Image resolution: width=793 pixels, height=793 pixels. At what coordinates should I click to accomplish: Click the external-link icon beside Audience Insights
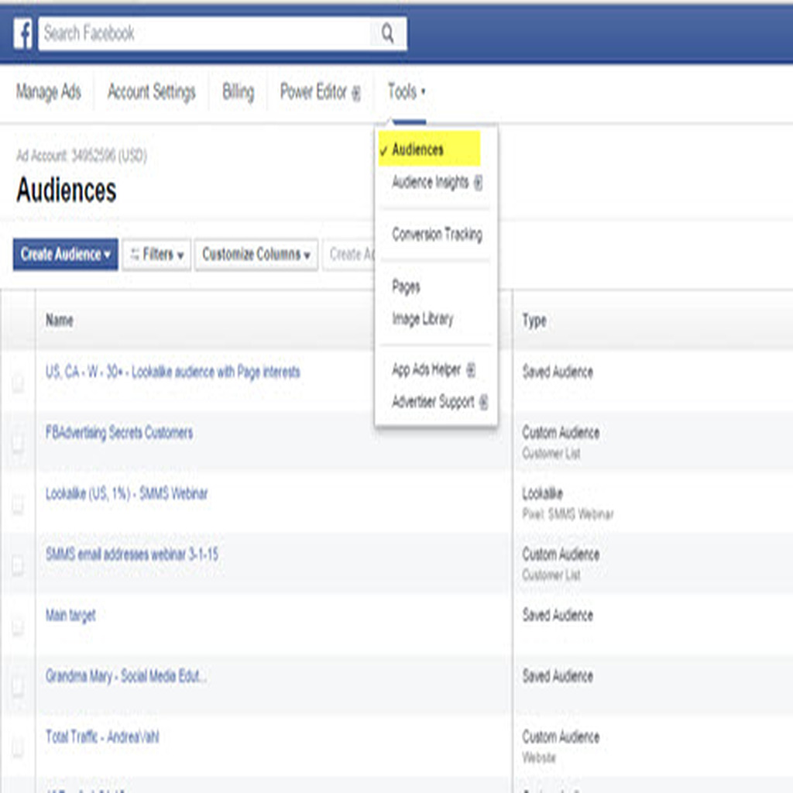coord(478,183)
